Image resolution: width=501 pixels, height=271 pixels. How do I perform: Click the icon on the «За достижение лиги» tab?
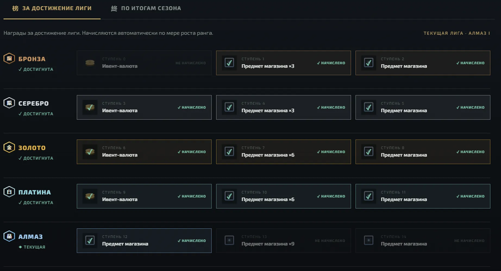15,8
